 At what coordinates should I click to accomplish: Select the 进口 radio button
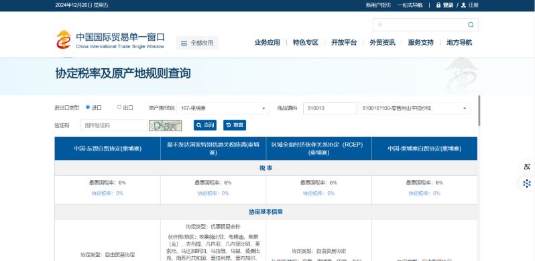pos(88,107)
